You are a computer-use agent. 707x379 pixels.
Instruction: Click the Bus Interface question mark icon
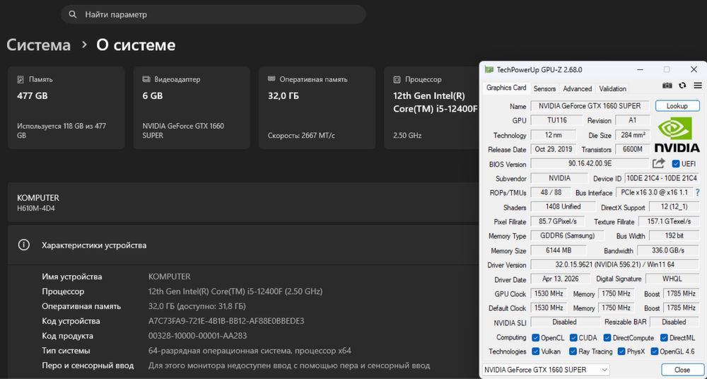tap(698, 192)
